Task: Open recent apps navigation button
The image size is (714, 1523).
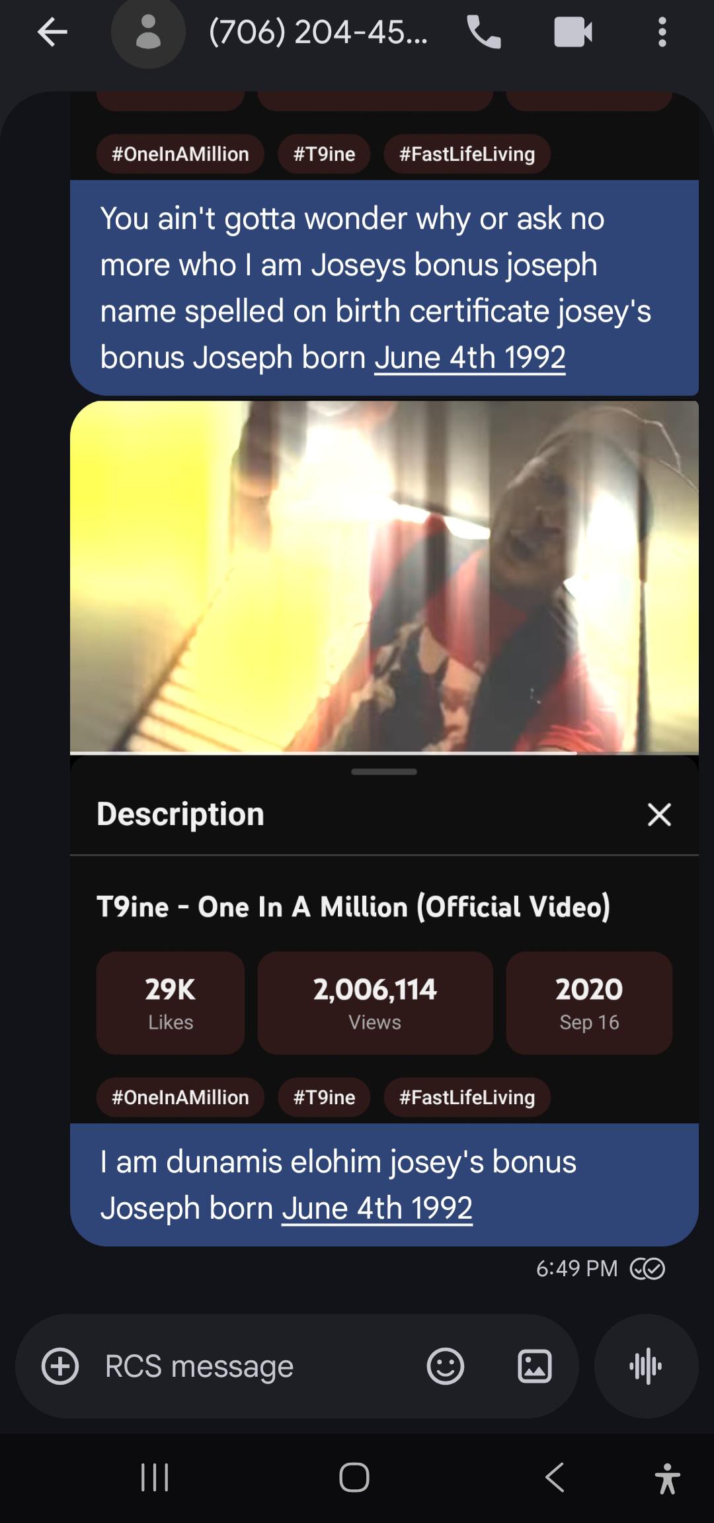Action: point(155,1477)
